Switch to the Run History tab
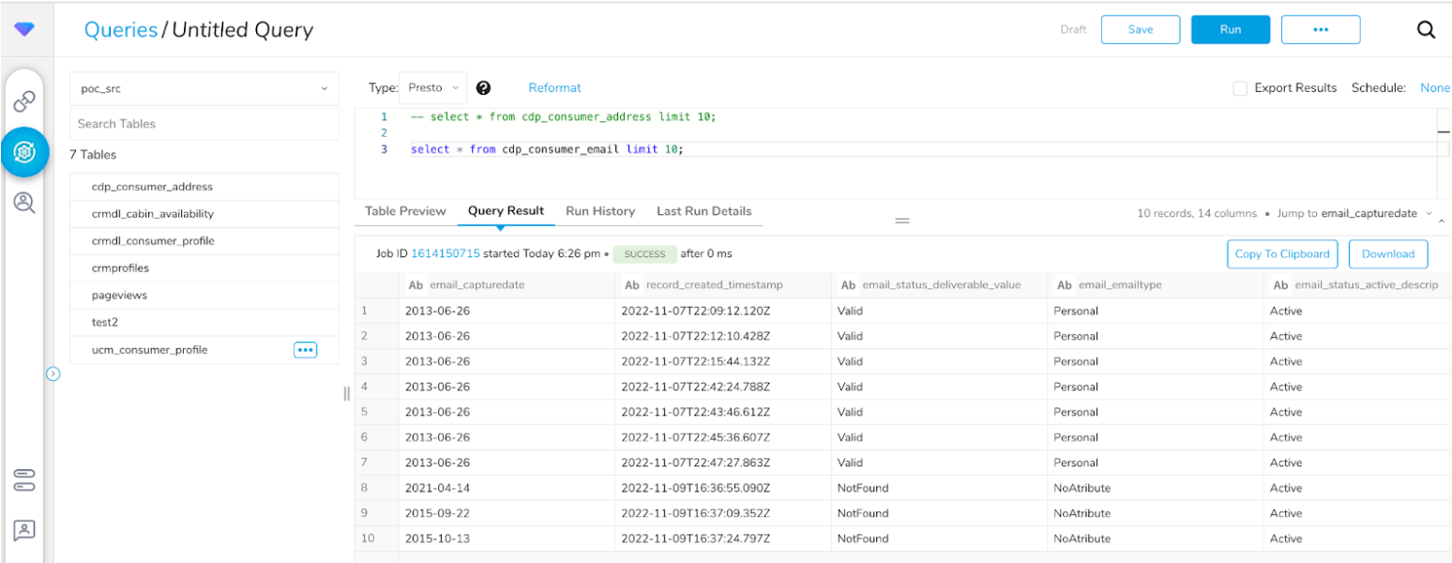This screenshot has height=563, width=1452. coord(600,211)
